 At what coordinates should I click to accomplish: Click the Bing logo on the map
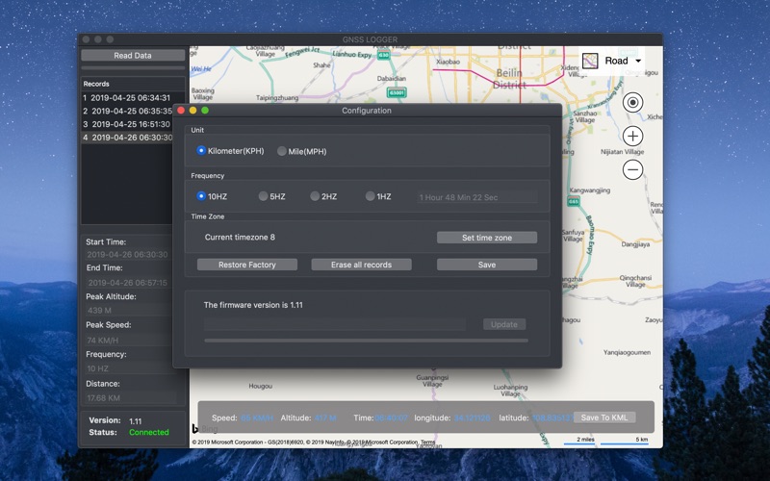(x=204, y=428)
